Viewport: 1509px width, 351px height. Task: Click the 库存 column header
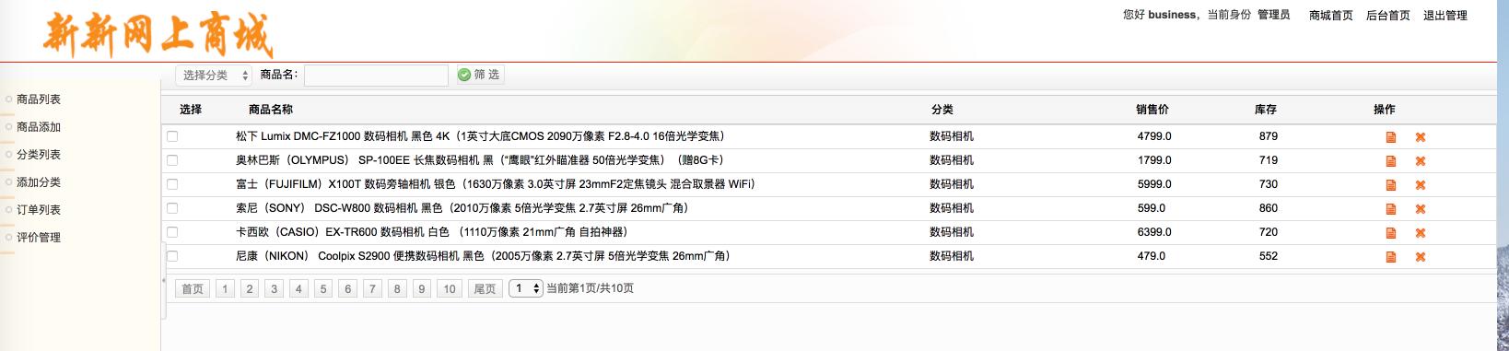click(x=1266, y=110)
